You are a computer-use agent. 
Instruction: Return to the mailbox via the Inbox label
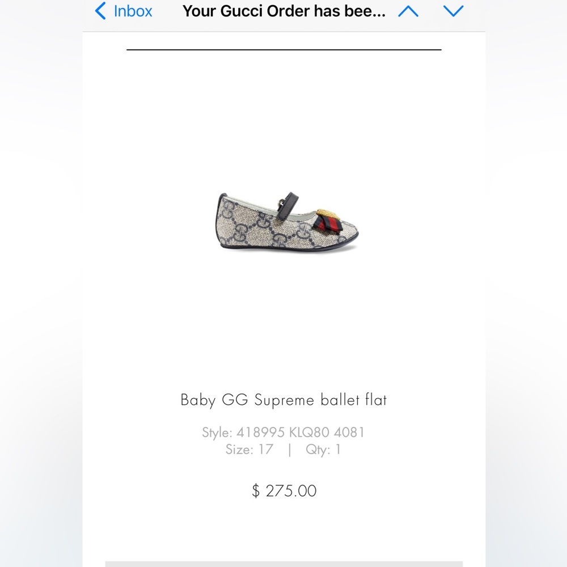[x=133, y=11]
